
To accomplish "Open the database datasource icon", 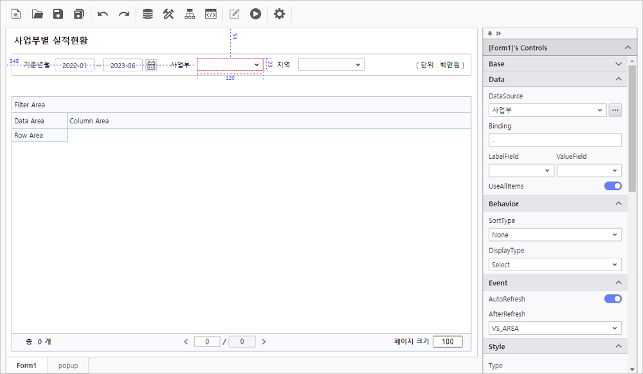I will click(147, 14).
